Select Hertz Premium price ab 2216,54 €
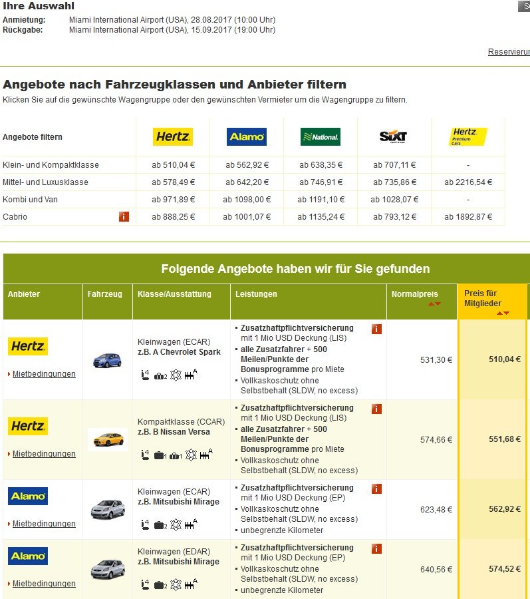This screenshot has width=530, height=599. 468,182
